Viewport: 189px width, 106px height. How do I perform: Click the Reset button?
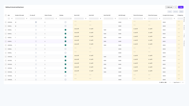point(169,12)
